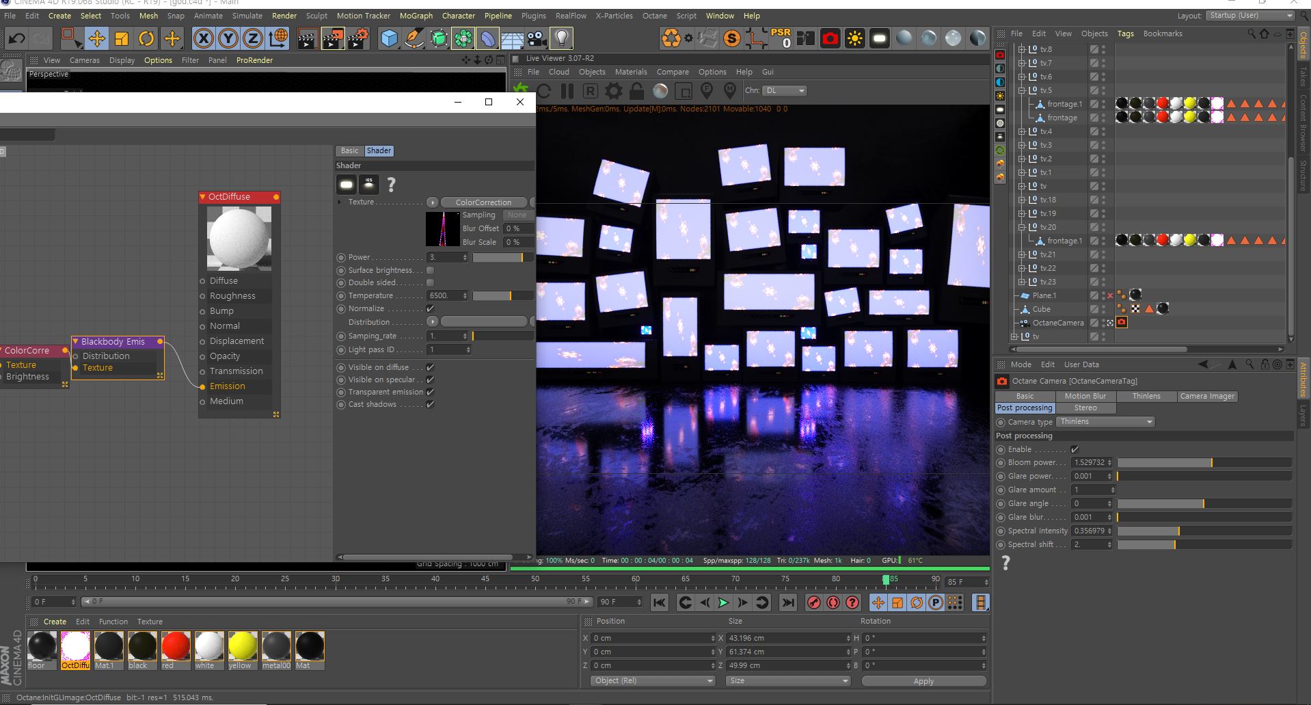Toggle Cast shadows checkbox
Viewport: 1311px width, 705px height.
click(x=430, y=404)
